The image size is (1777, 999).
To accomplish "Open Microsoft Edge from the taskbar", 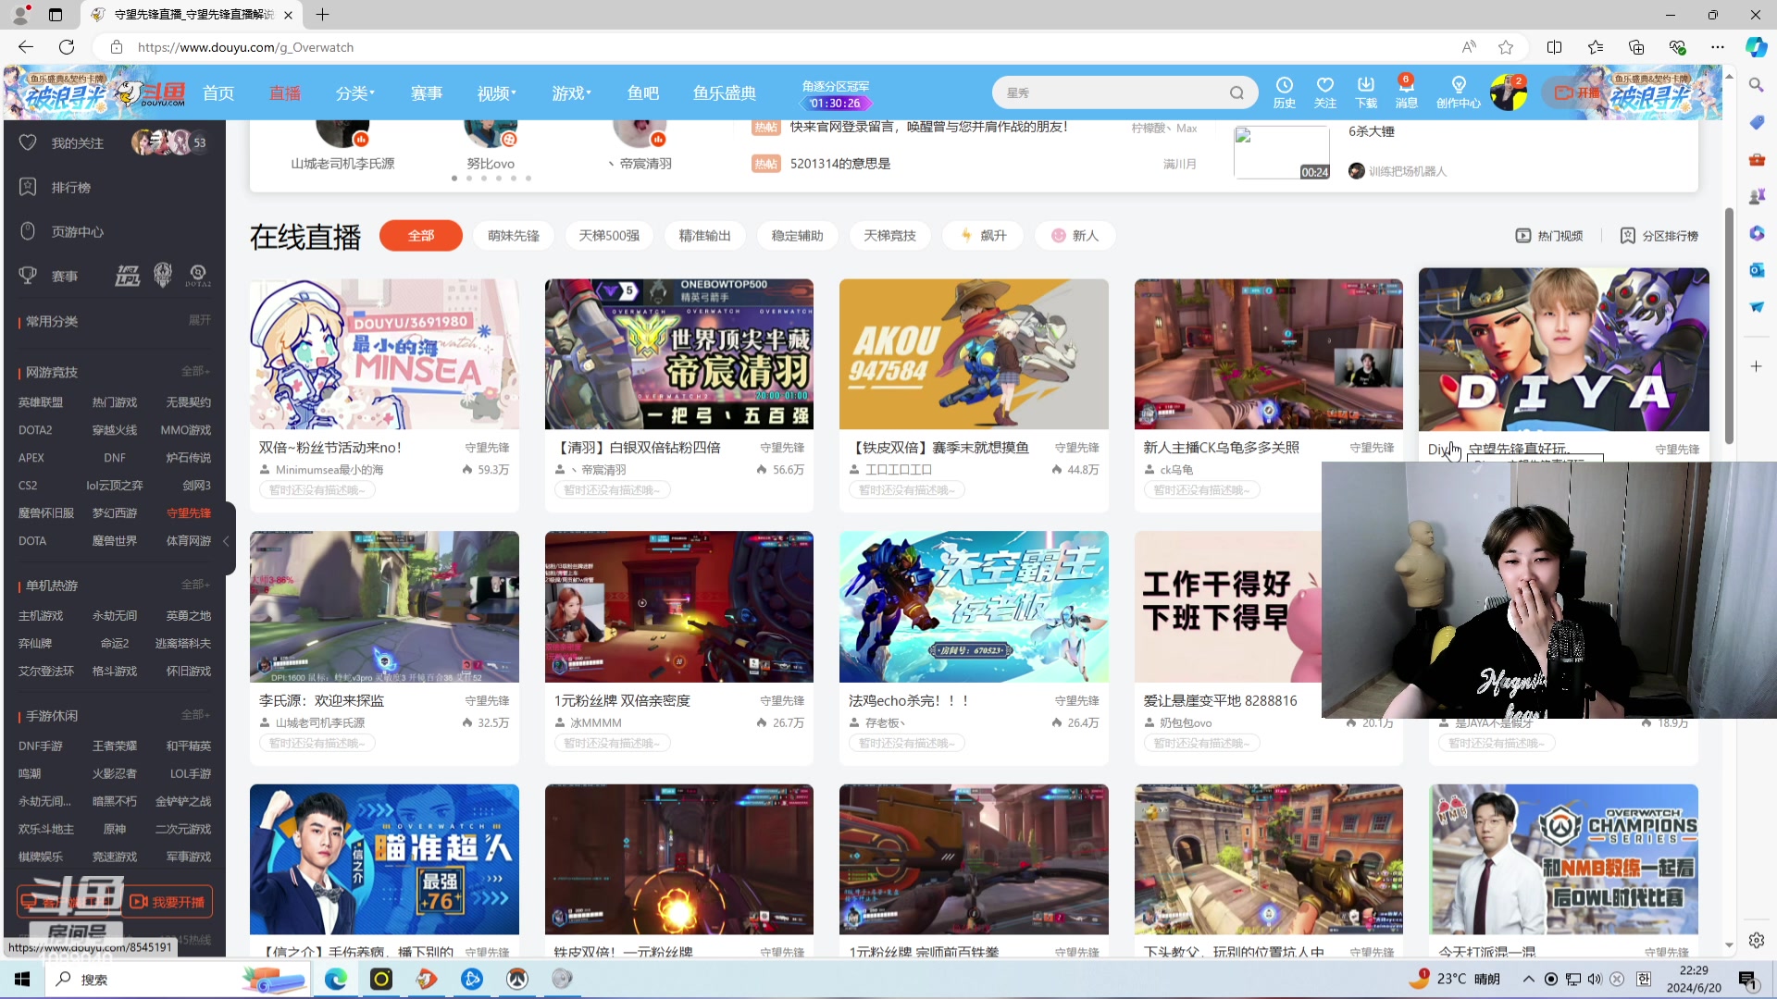I will tap(336, 979).
